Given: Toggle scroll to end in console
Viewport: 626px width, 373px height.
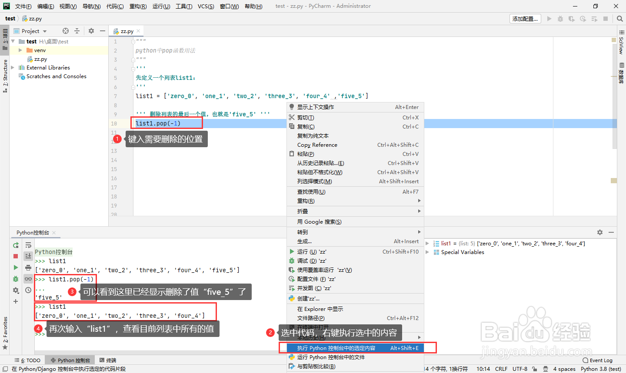Looking at the screenshot, I should [x=28, y=256].
